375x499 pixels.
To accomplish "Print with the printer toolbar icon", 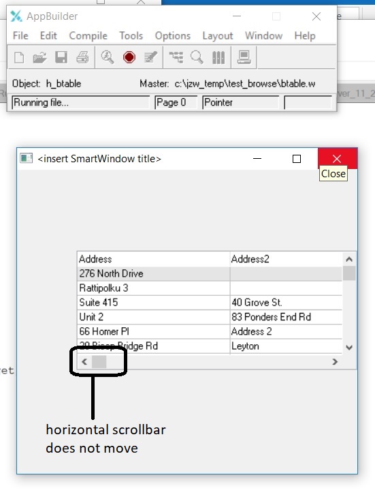I will (82, 57).
